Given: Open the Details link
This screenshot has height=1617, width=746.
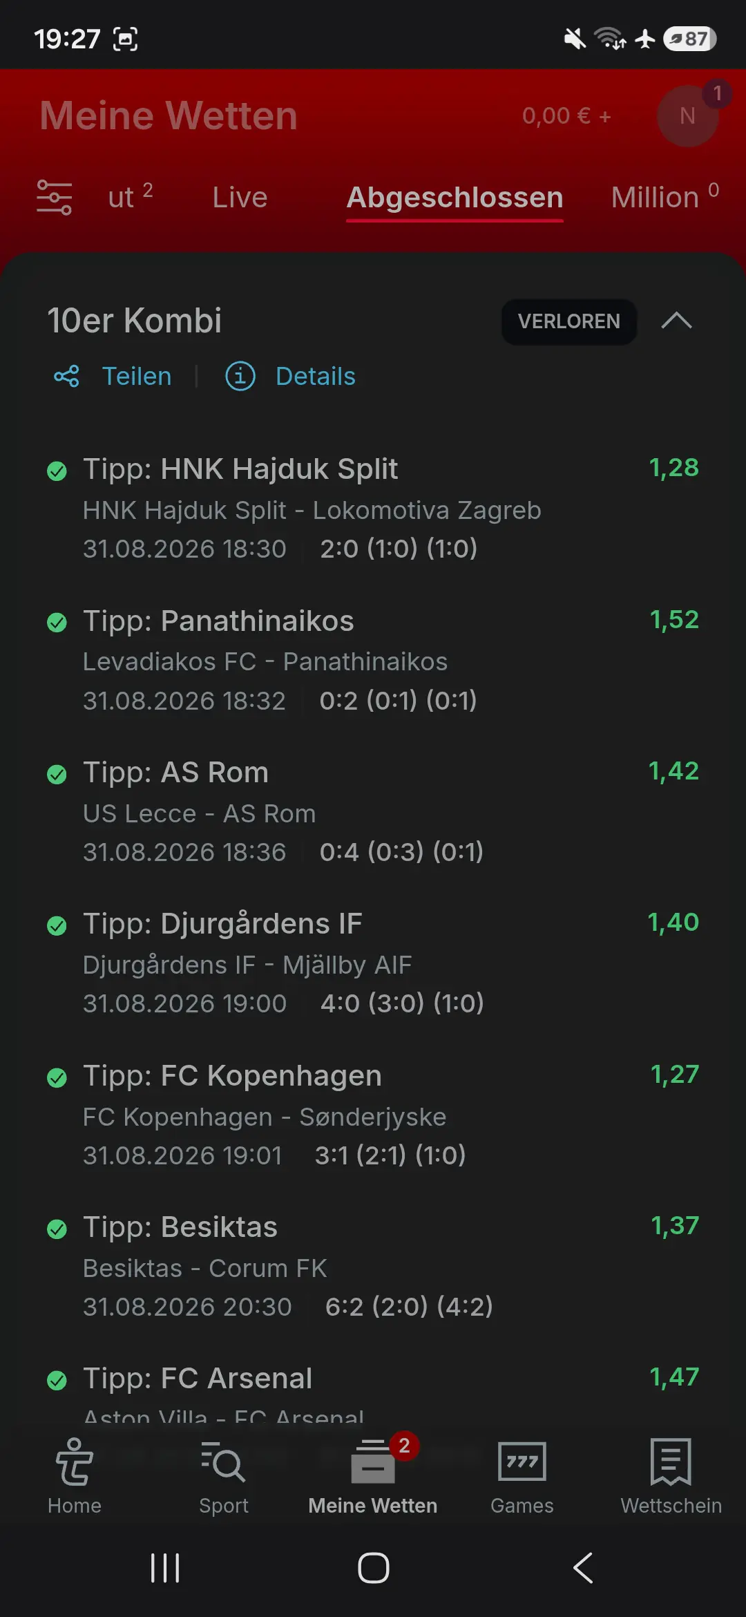Looking at the screenshot, I should [316, 377].
